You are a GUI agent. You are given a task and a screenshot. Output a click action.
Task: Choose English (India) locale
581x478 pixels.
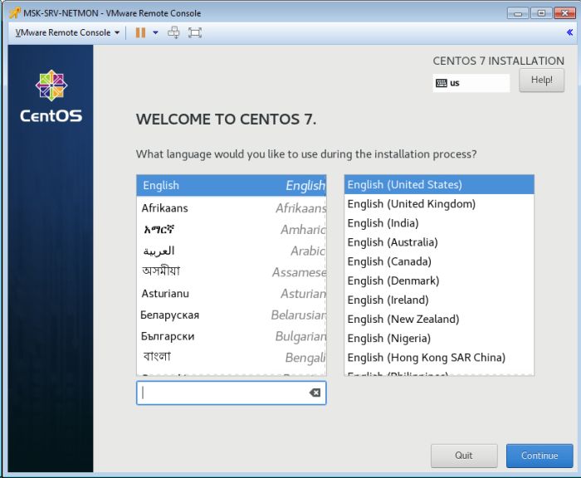pos(439,223)
